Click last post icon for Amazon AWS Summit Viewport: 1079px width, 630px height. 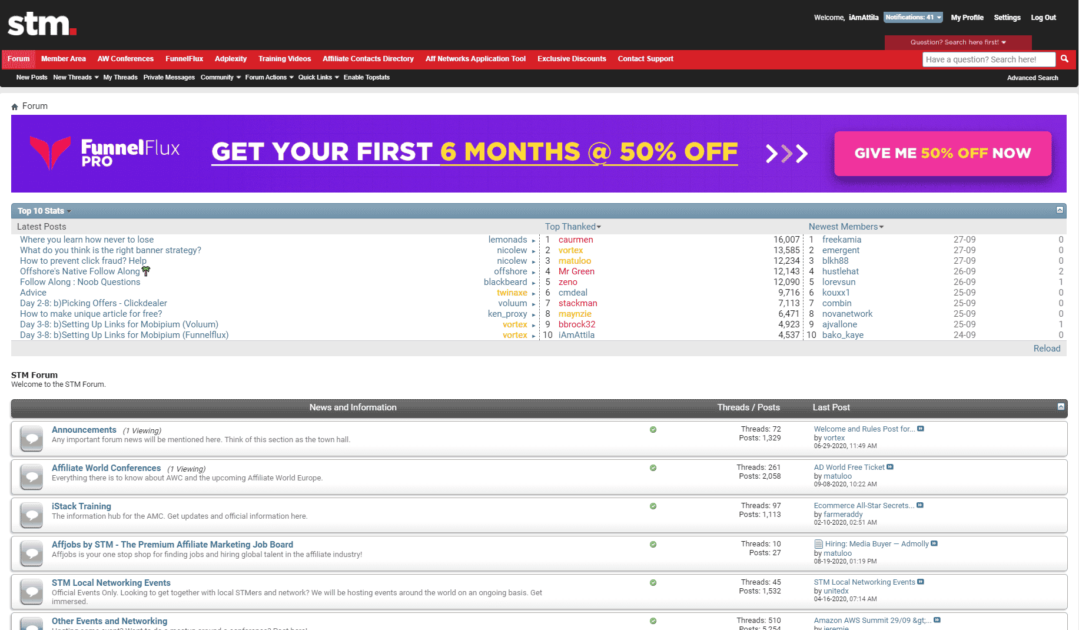pyautogui.click(x=937, y=620)
